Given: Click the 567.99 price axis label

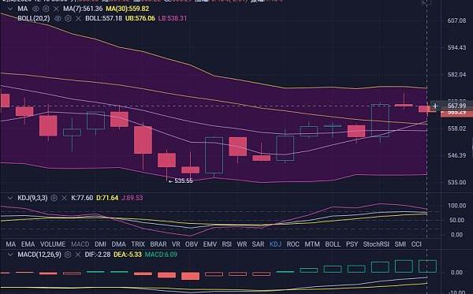Looking at the screenshot, I should pos(456,106).
